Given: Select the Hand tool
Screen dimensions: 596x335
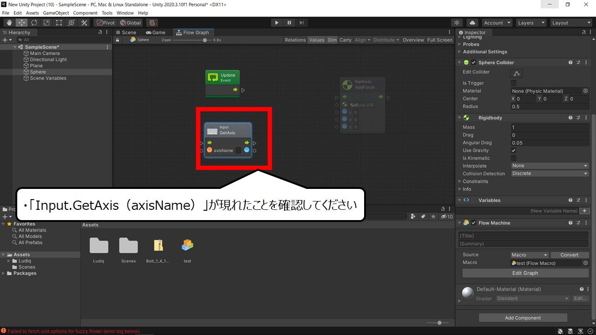Looking at the screenshot, I should [9, 23].
